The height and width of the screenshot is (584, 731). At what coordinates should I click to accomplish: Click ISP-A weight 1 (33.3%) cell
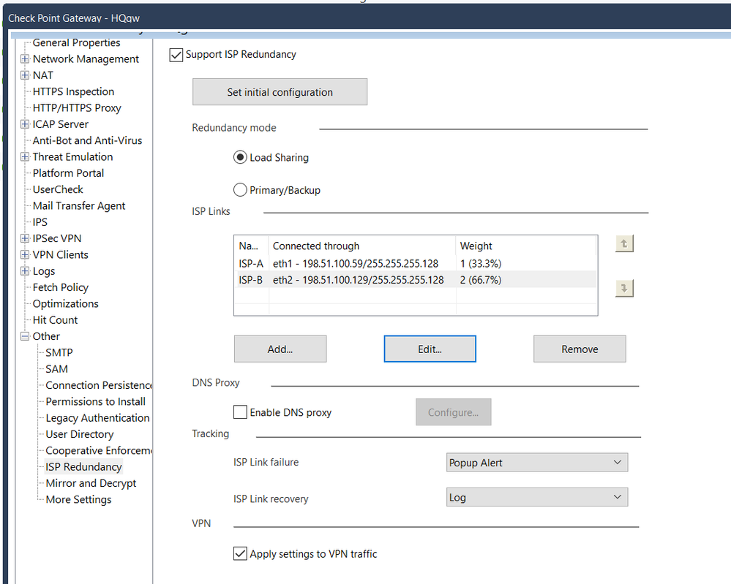(x=481, y=264)
